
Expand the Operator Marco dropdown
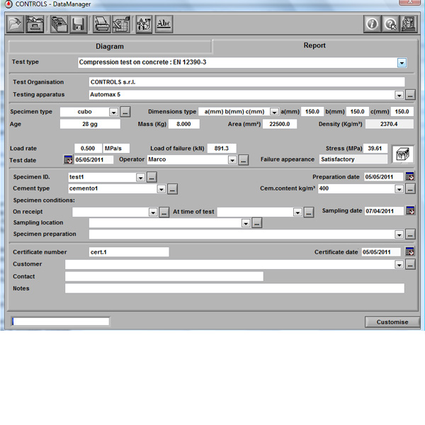[232, 160]
